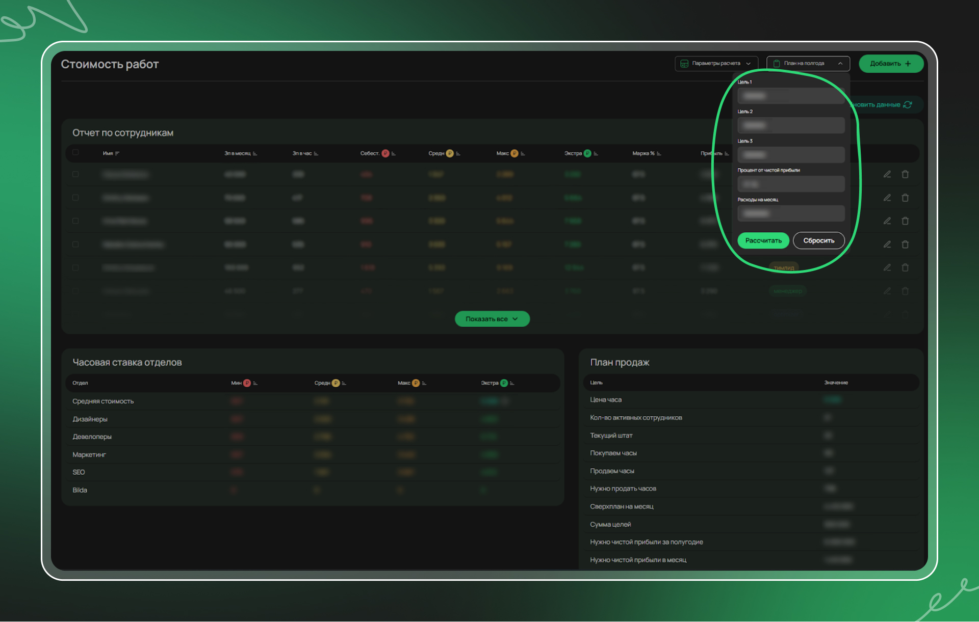The image size is (979, 622).
Task: Click the refresh data icon
Action: pos(908,104)
